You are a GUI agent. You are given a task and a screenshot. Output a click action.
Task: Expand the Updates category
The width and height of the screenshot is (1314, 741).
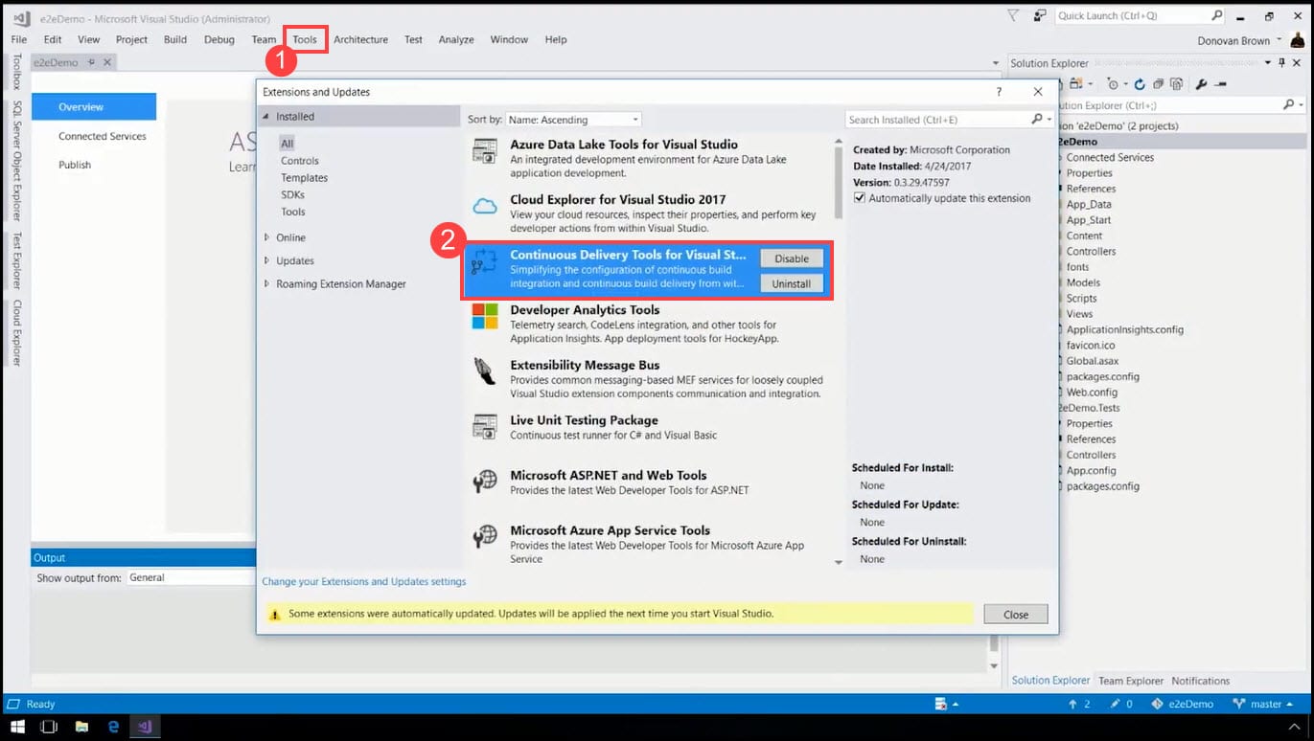point(266,260)
